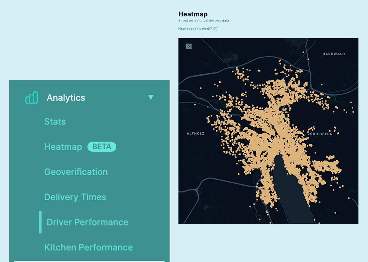The width and height of the screenshot is (368, 262).
Task: Click the ALTHOLZ label on the map
Action: [196, 133]
